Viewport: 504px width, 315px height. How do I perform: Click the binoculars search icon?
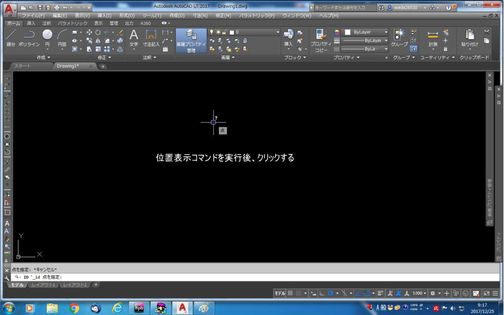[x=381, y=8]
